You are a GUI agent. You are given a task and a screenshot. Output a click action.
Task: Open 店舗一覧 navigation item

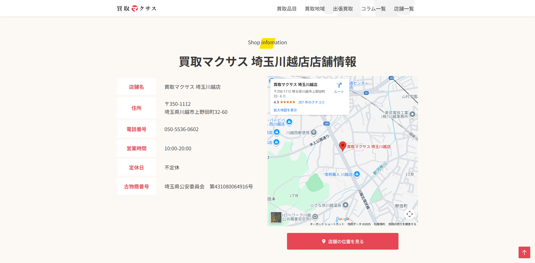(404, 9)
